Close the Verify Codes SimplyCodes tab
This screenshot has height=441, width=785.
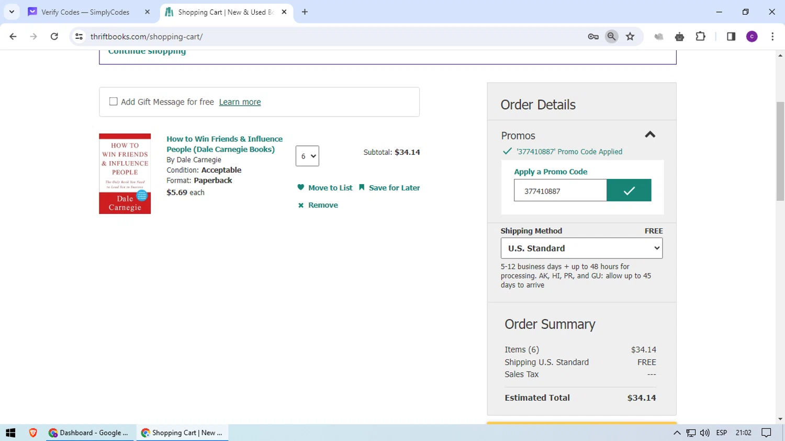tap(147, 12)
